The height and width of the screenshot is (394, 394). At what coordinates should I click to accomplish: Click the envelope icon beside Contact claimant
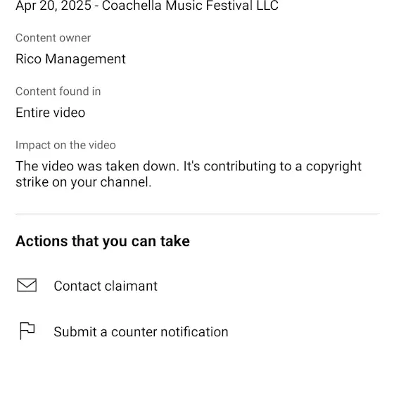tap(27, 285)
